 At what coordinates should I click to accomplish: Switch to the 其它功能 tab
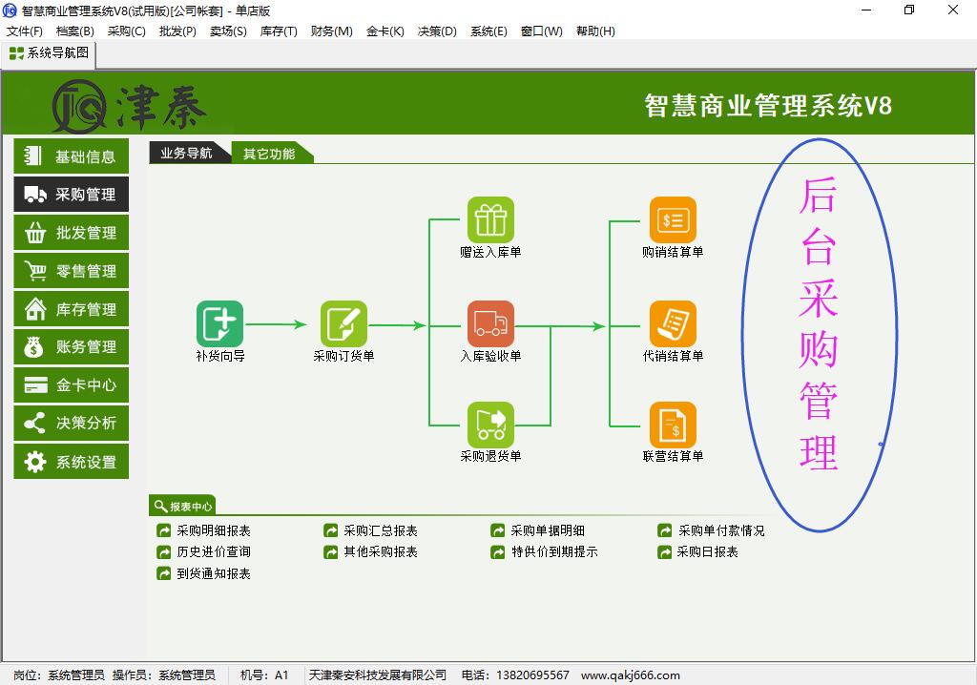point(269,154)
